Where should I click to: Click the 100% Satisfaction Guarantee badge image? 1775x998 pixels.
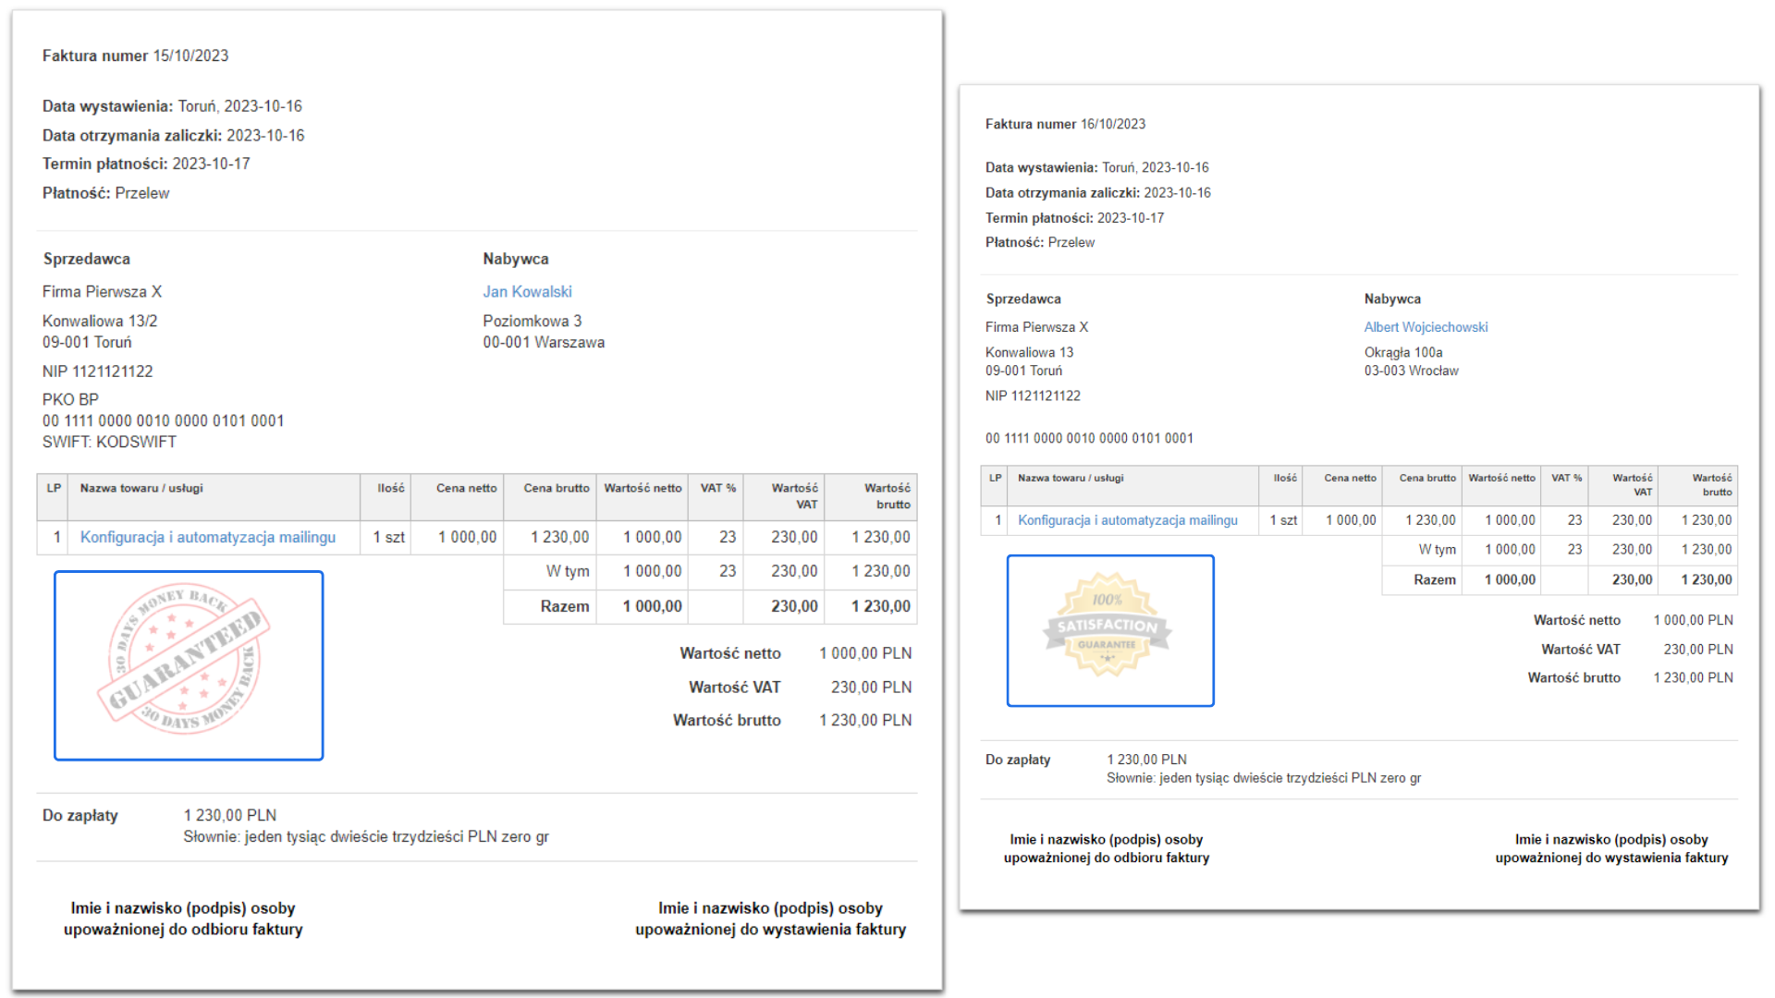pyautogui.click(x=1109, y=630)
